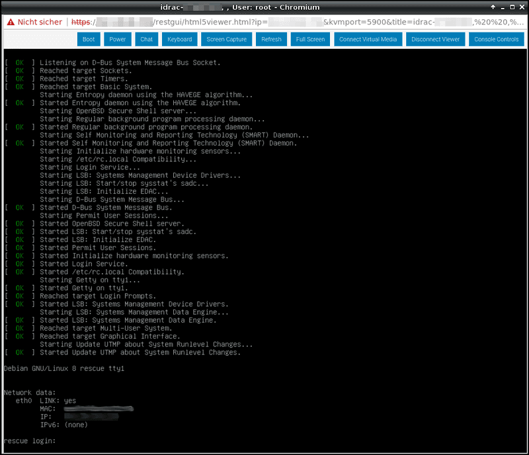529x455 pixels.
Task: Open the Power control options
Action: coord(118,39)
